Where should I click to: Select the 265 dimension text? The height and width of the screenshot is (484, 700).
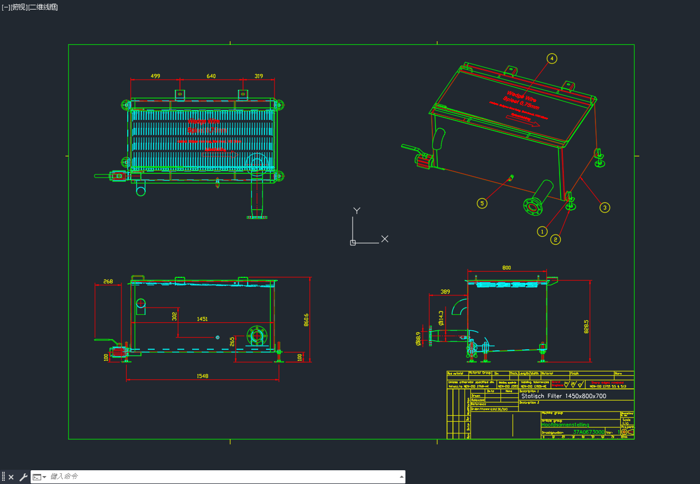click(x=232, y=342)
